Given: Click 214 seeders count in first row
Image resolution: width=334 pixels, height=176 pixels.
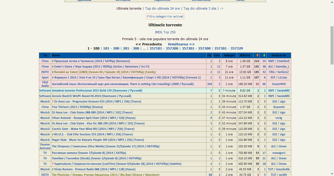Looking at the screenshot, I should coord(257,61).
